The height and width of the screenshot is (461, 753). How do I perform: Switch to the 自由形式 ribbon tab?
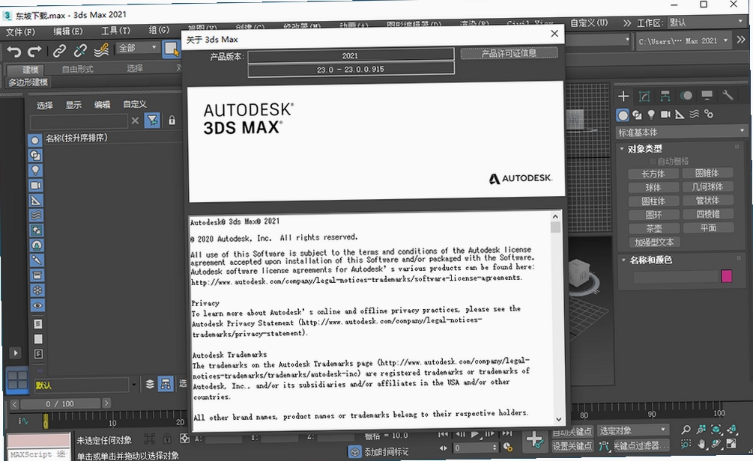[77, 69]
